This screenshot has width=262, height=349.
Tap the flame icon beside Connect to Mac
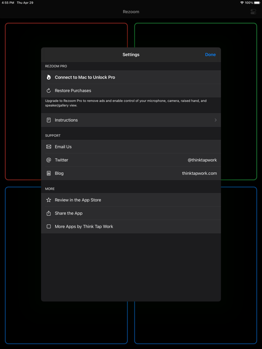(x=49, y=77)
